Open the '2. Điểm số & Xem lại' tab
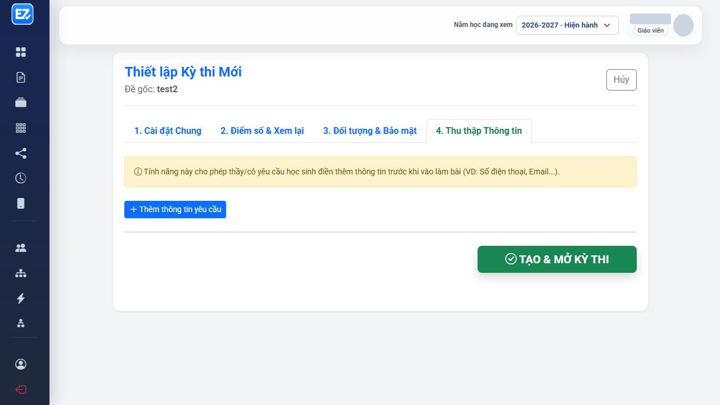The width and height of the screenshot is (720, 405). pyautogui.click(x=262, y=131)
